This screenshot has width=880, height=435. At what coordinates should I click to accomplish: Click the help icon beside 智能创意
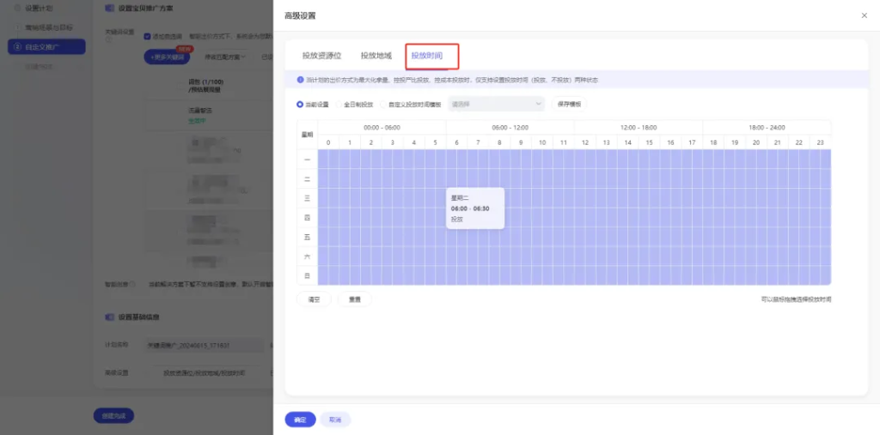(x=133, y=284)
